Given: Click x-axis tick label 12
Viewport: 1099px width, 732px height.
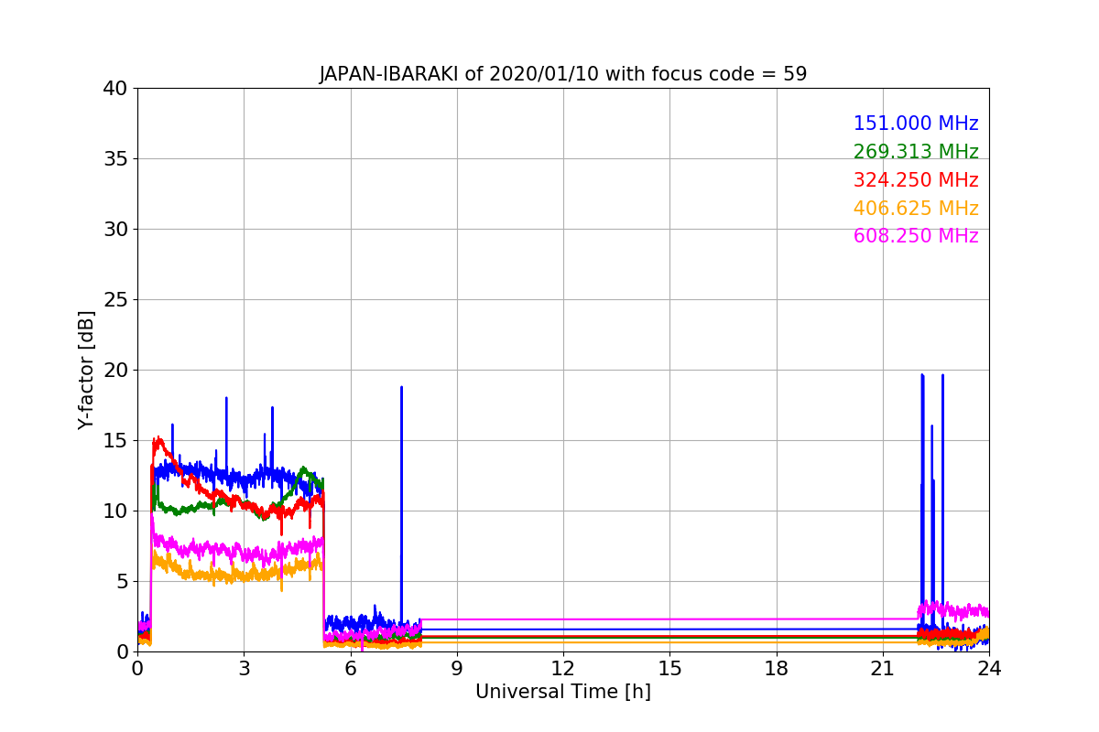Looking at the screenshot, I should click(563, 669).
